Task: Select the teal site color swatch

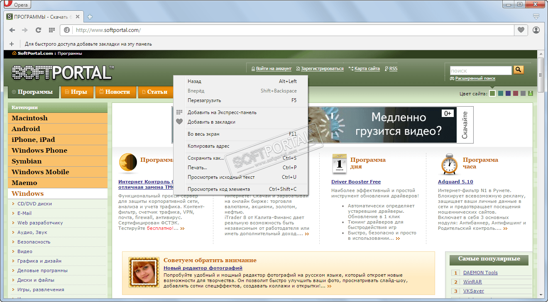Action: coord(501,93)
